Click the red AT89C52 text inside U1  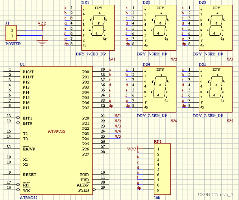click(x=57, y=131)
